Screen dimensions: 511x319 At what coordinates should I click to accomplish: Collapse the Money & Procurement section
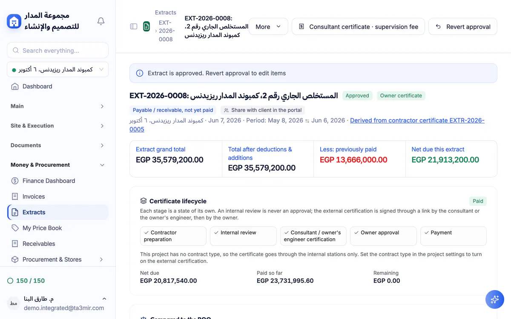[57, 165]
